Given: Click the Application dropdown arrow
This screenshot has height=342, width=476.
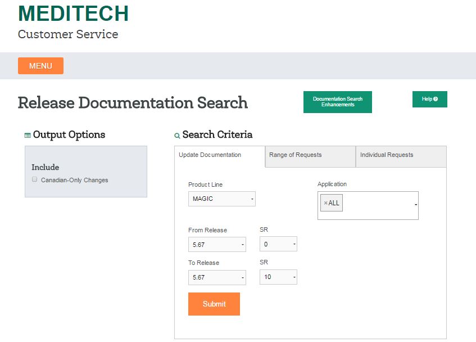Looking at the screenshot, I should pyautogui.click(x=416, y=205).
